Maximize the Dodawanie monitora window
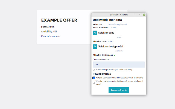 click(x=140, y=14)
